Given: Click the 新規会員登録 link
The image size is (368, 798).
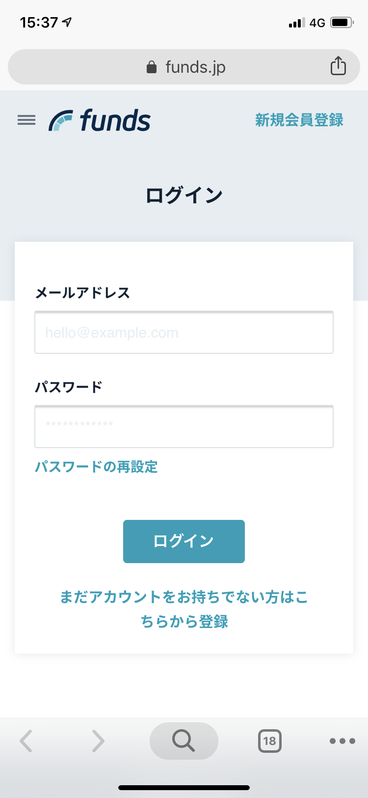Looking at the screenshot, I should (x=299, y=120).
